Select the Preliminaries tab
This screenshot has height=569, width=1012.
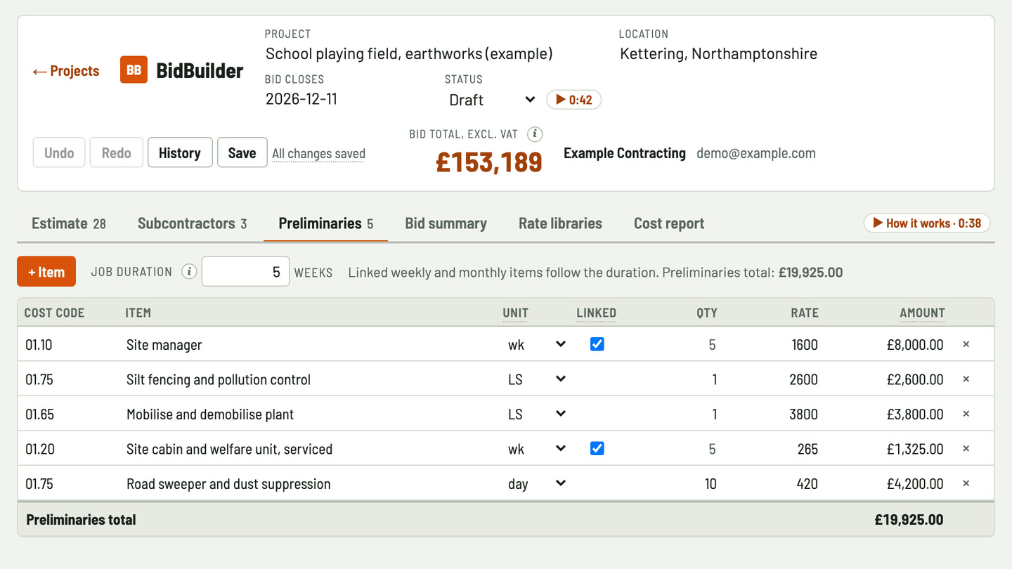coord(325,223)
